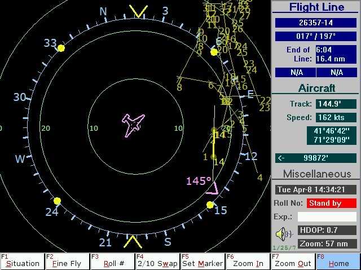Click the empty Exp. input field
361x270 pixels.
[327, 217]
